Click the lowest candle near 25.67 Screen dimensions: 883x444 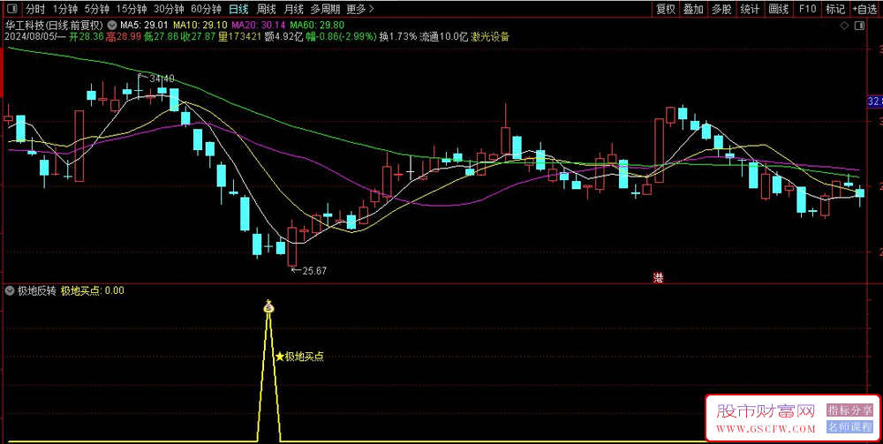[291, 245]
